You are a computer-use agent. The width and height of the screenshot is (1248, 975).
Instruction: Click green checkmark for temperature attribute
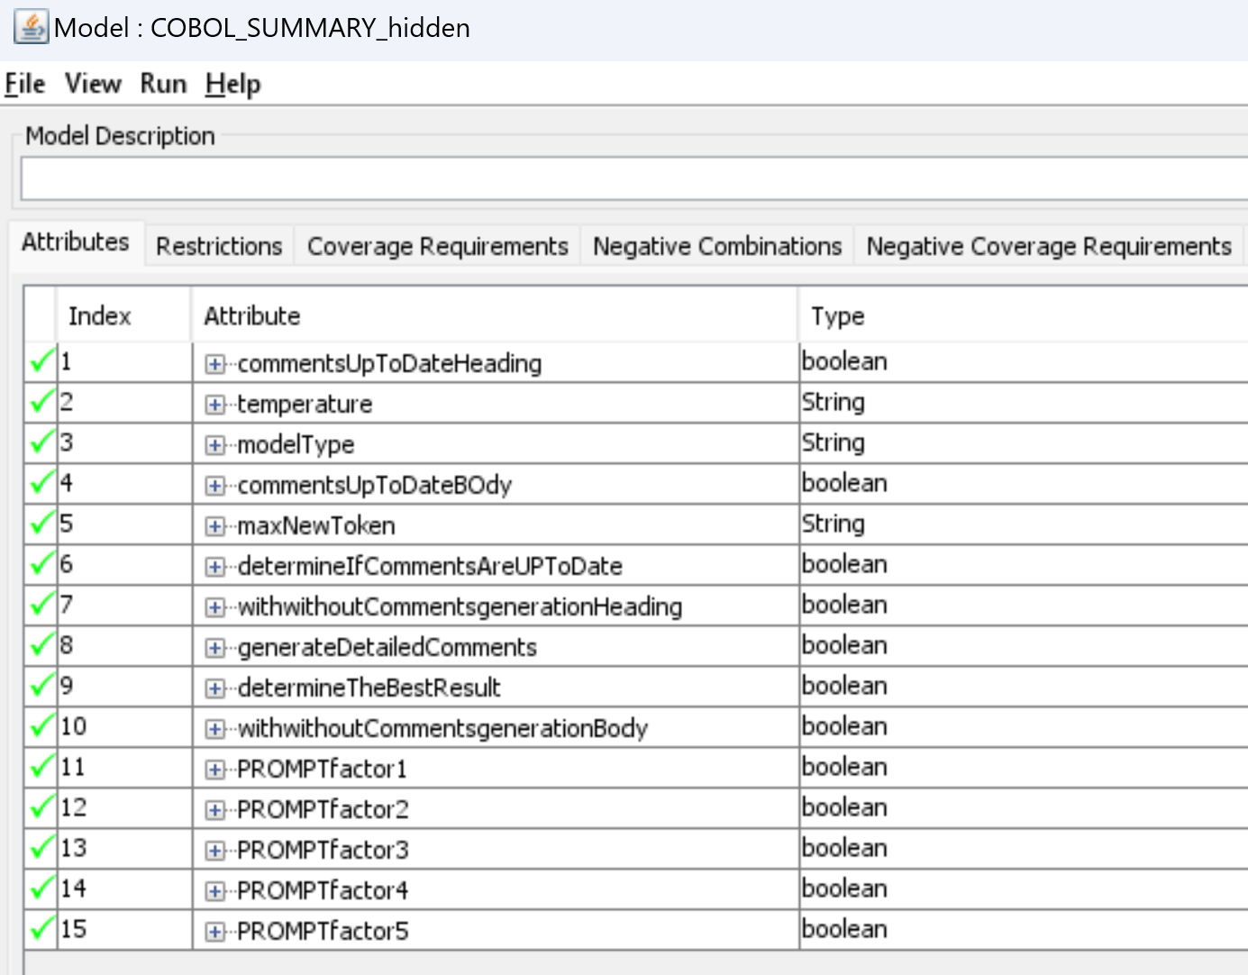pos(41,402)
